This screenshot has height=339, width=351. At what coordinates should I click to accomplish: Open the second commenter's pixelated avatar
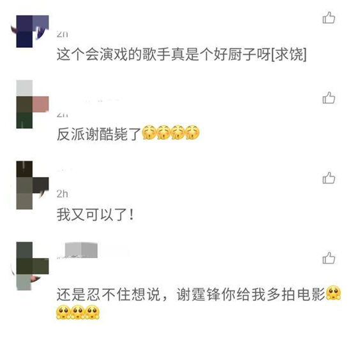(x=33, y=105)
